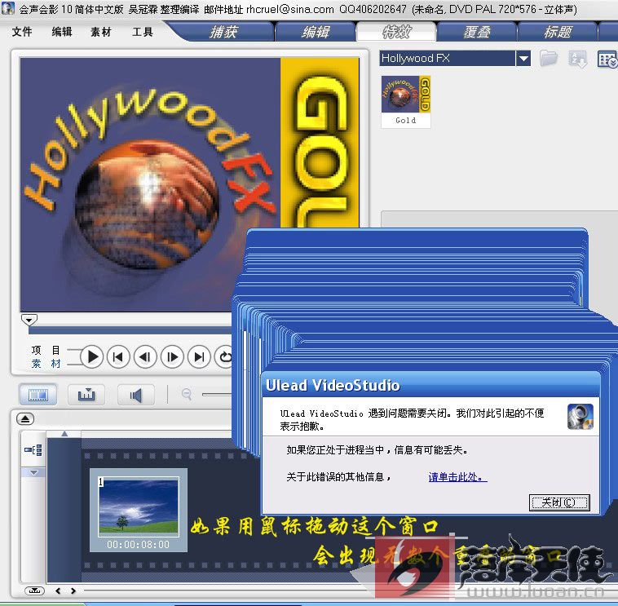Play the preview
Screen dimensions: 618x606
(x=92, y=356)
